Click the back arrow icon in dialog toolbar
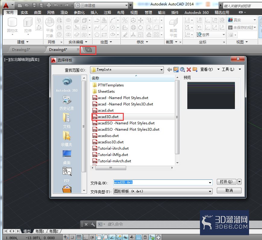This screenshot has width=262, height=240. coord(170,70)
